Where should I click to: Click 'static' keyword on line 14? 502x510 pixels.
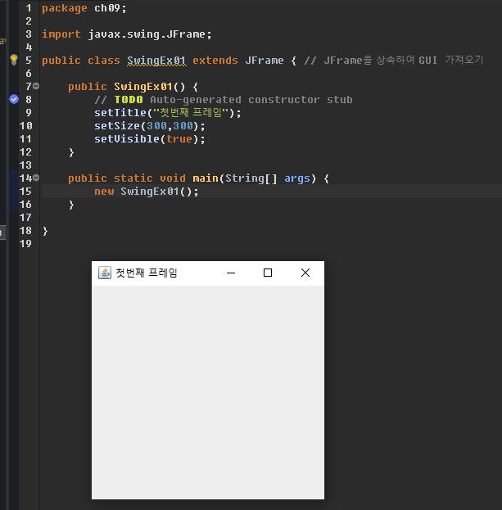(133, 178)
